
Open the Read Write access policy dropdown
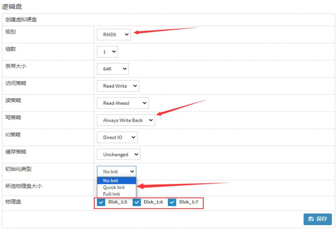point(118,86)
